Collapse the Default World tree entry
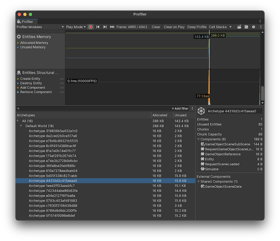The image size is (280, 241). (21, 126)
